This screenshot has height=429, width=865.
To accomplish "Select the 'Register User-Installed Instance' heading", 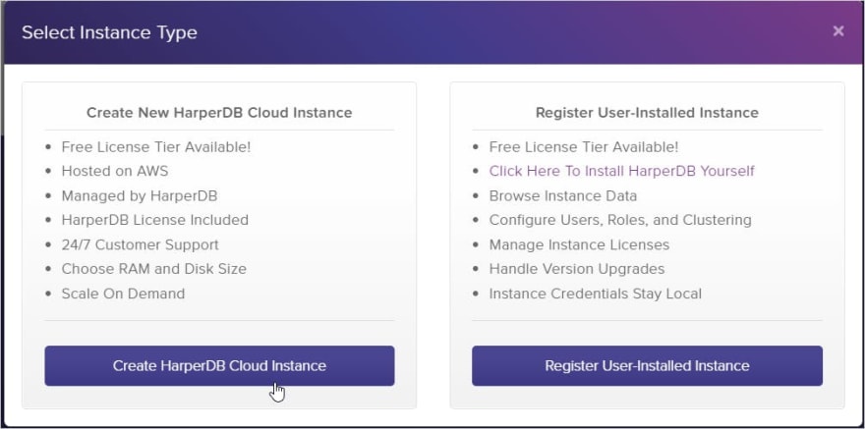I will pyautogui.click(x=647, y=112).
